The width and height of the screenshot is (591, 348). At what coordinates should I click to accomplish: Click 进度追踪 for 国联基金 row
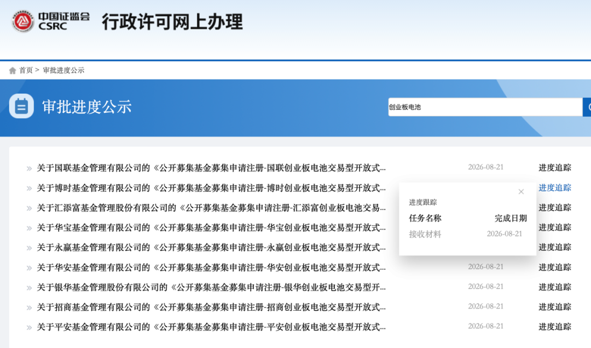[555, 168]
